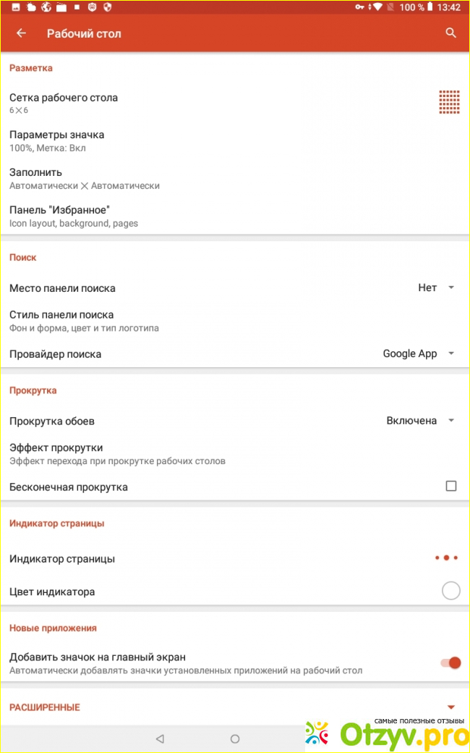Expand the РАСШИРЕННЫЕ section arrow
Image resolution: width=470 pixels, height=753 pixels.
pyautogui.click(x=450, y=707)
